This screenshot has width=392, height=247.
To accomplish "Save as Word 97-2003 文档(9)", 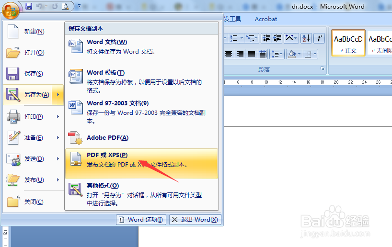I will (x=141, y=112).
